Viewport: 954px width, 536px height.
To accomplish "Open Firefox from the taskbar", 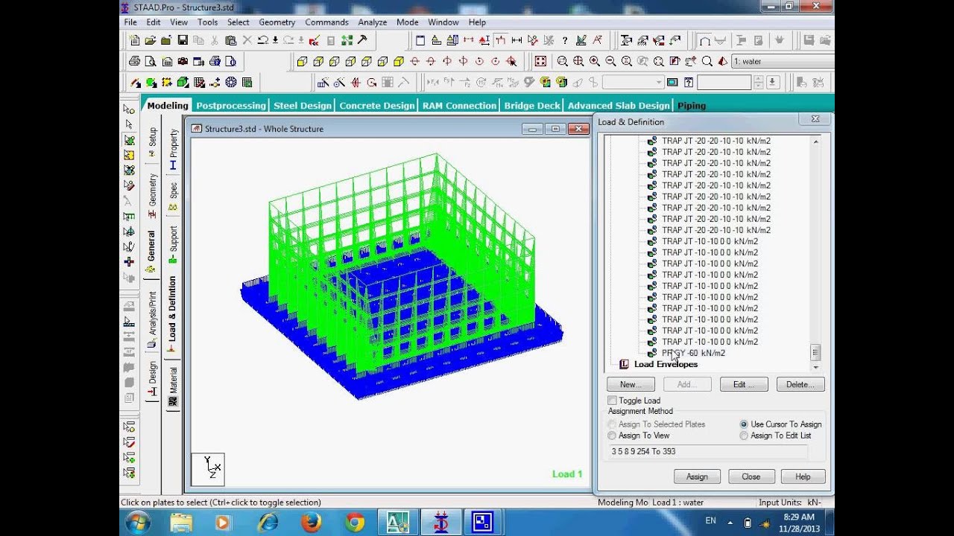I will 312,523.
